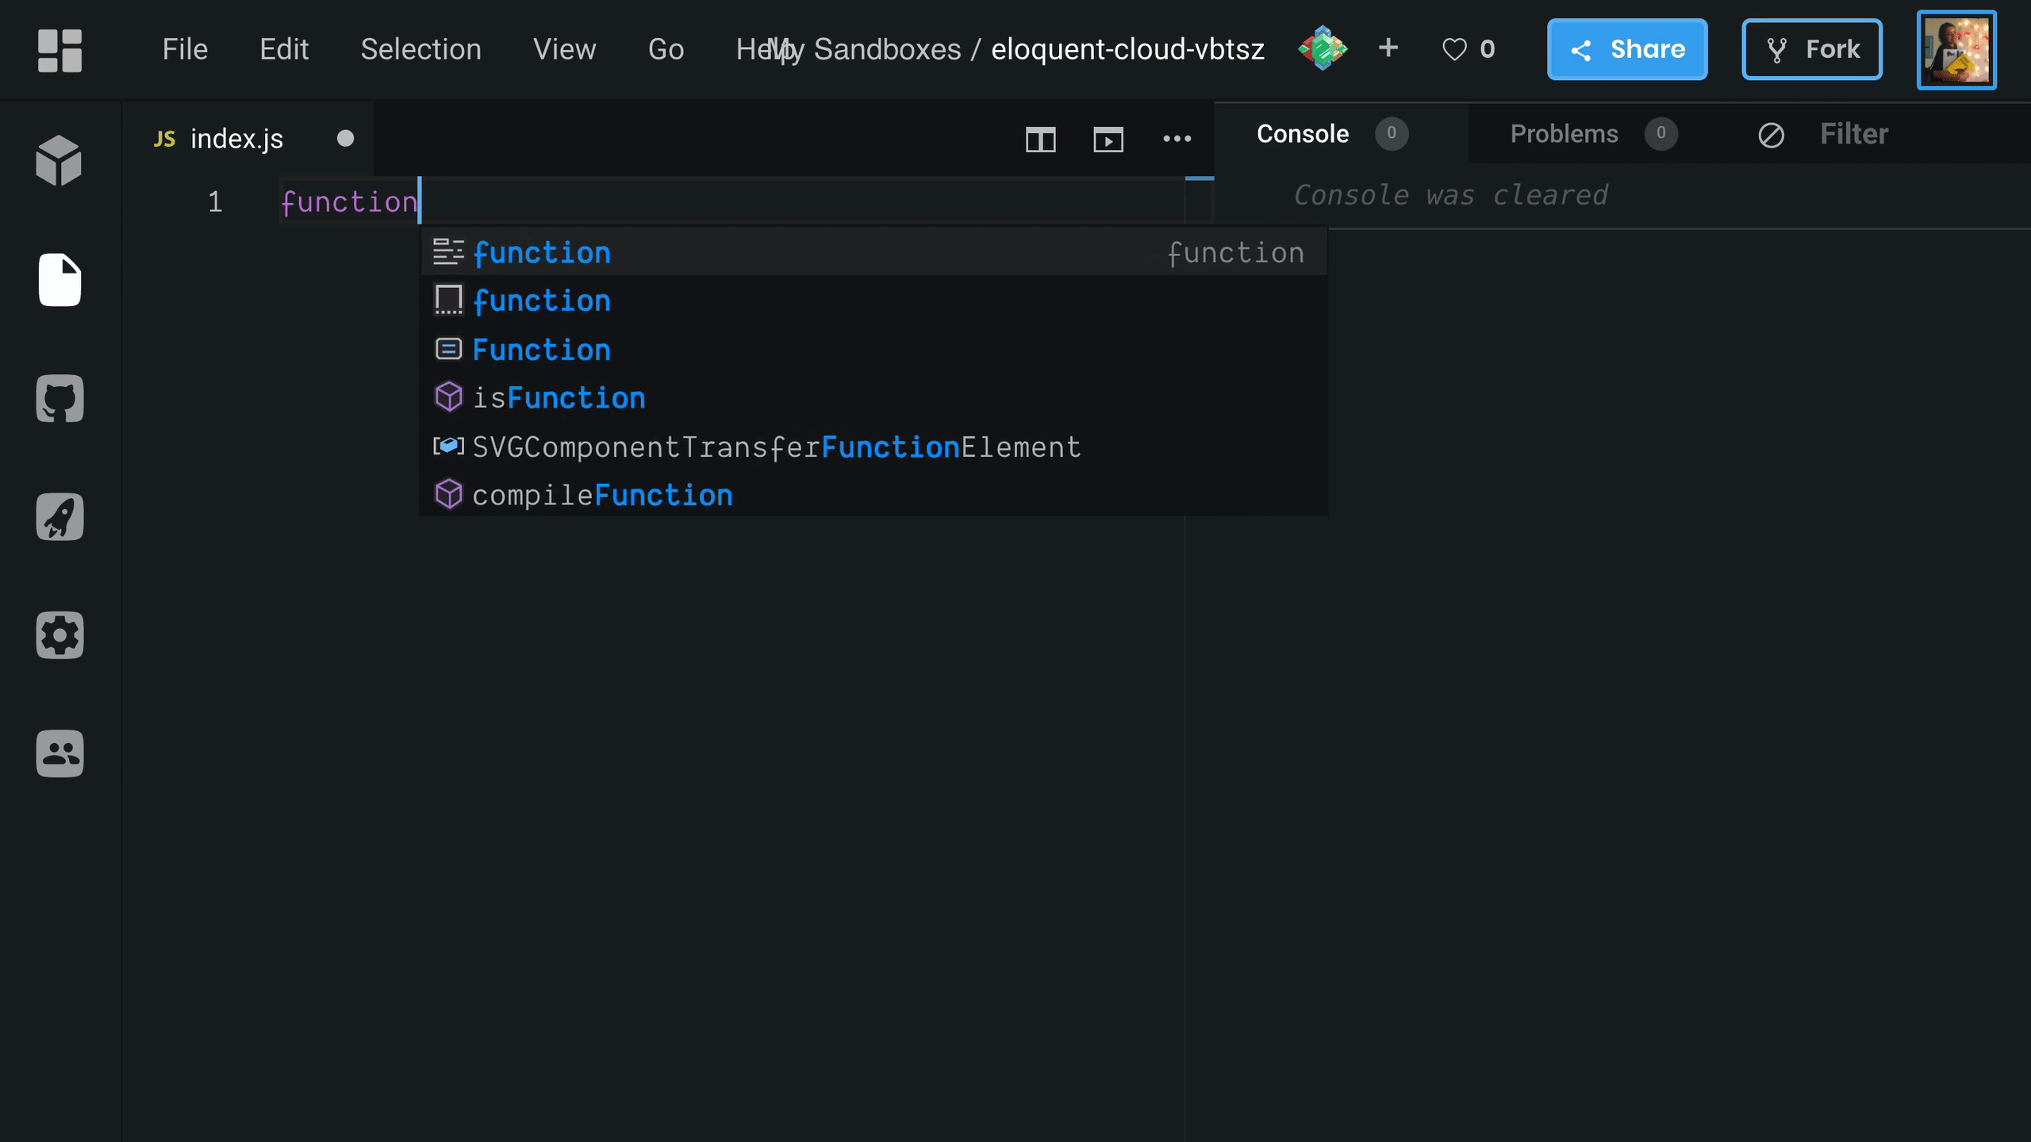Open the Configuration gear icon
This screenshot has width=2031, height=1142.
click(60, 635)
